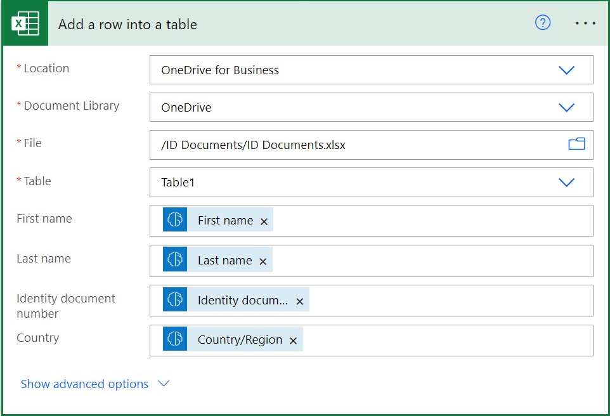
Task: Open the help question mark icon
Action: tap(543, 23)
